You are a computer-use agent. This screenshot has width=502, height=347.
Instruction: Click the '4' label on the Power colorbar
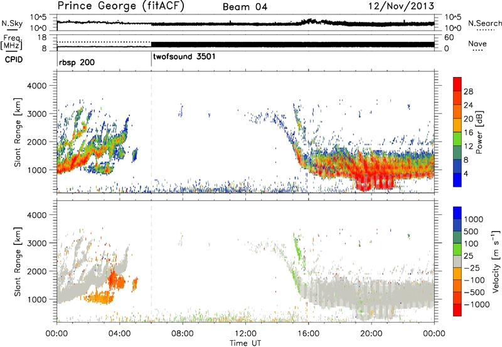click(x=466, y=173)
